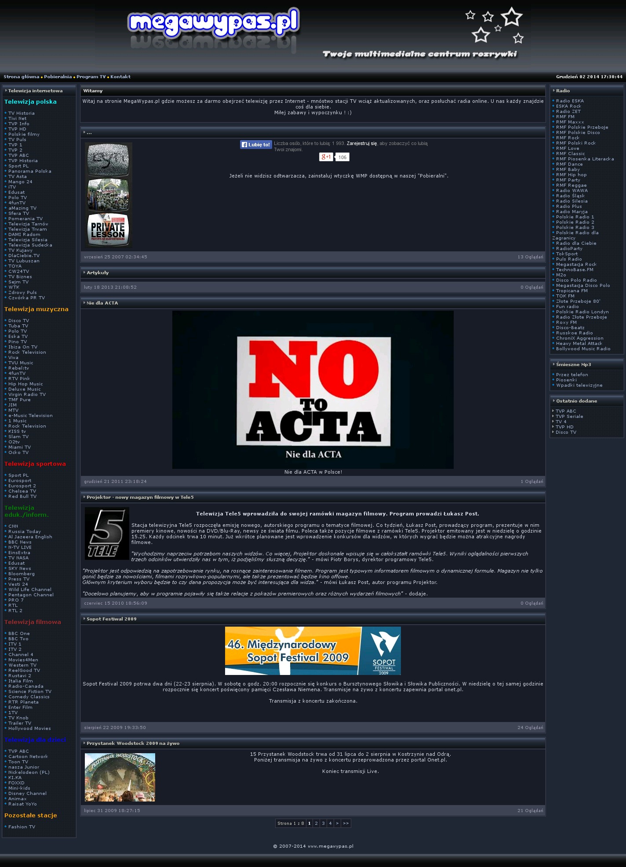626x867 pixels.
Task: Select the TV Historia channel
Action: pos(22,113)
